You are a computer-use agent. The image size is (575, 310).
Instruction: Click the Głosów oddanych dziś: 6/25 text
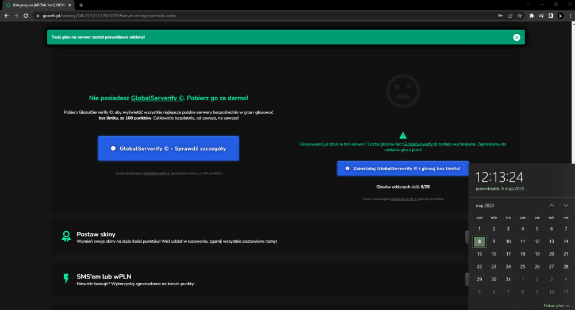[x=402, y=187]
